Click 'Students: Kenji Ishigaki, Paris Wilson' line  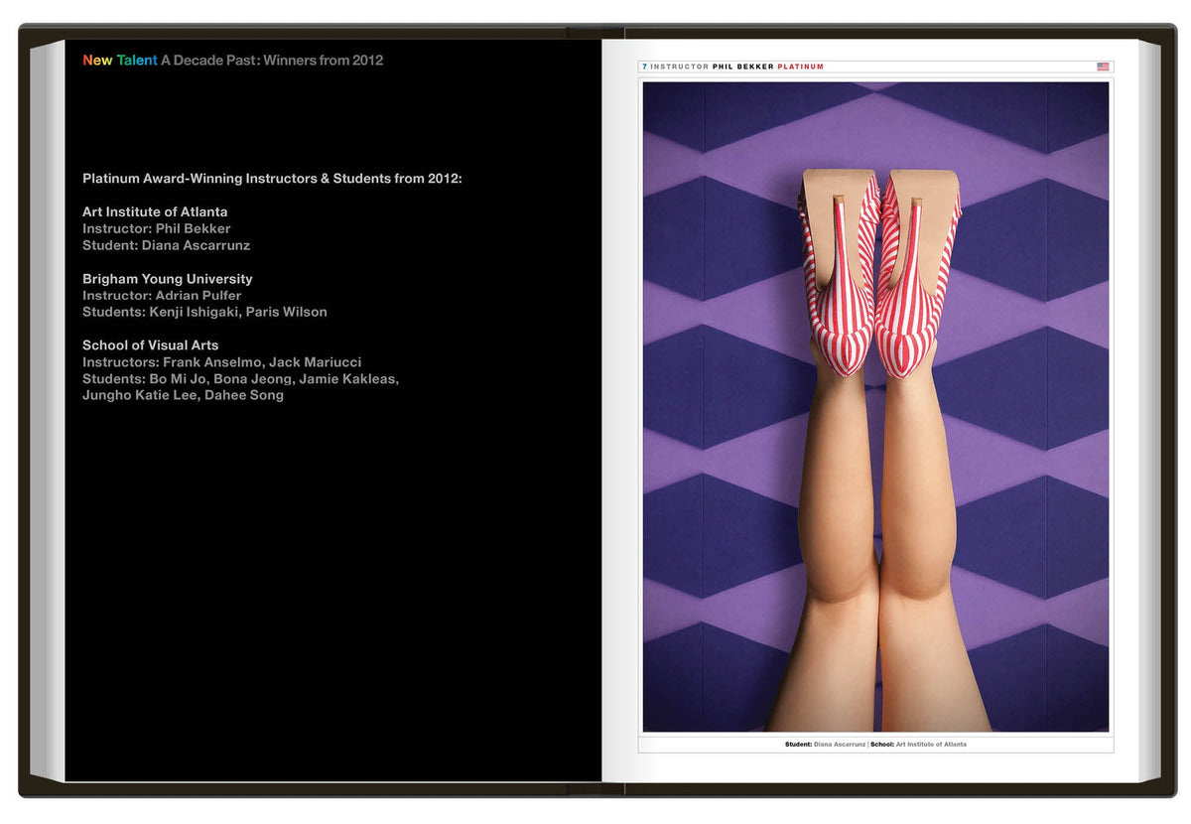click(204, 312)
